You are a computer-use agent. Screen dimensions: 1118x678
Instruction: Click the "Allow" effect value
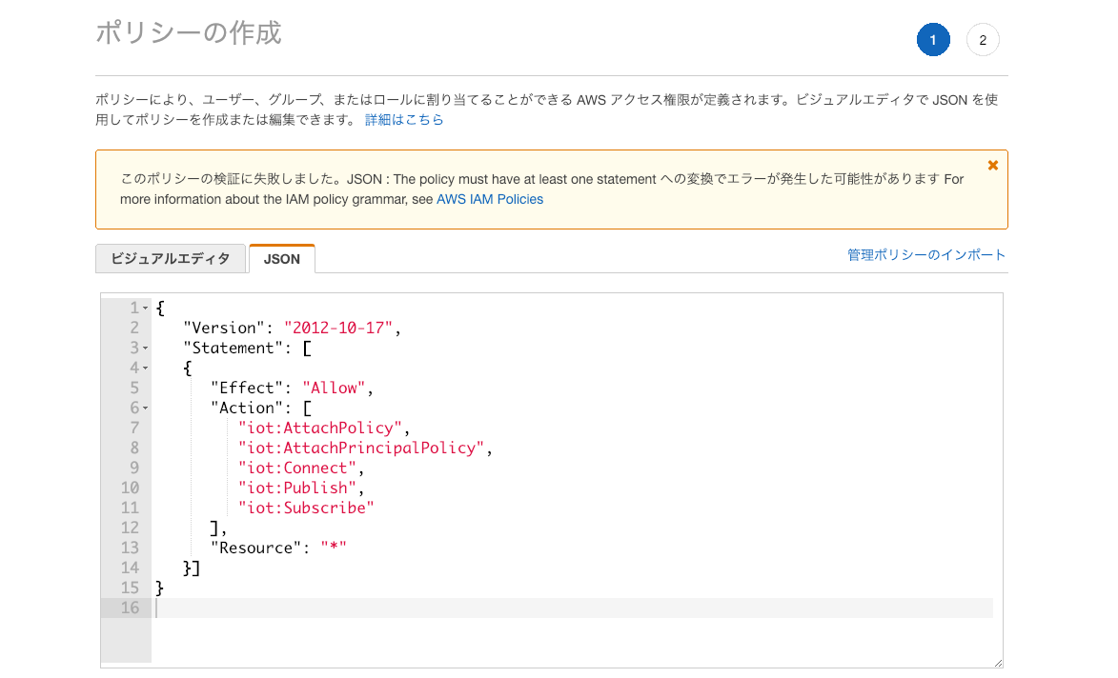tap(335, 388)
